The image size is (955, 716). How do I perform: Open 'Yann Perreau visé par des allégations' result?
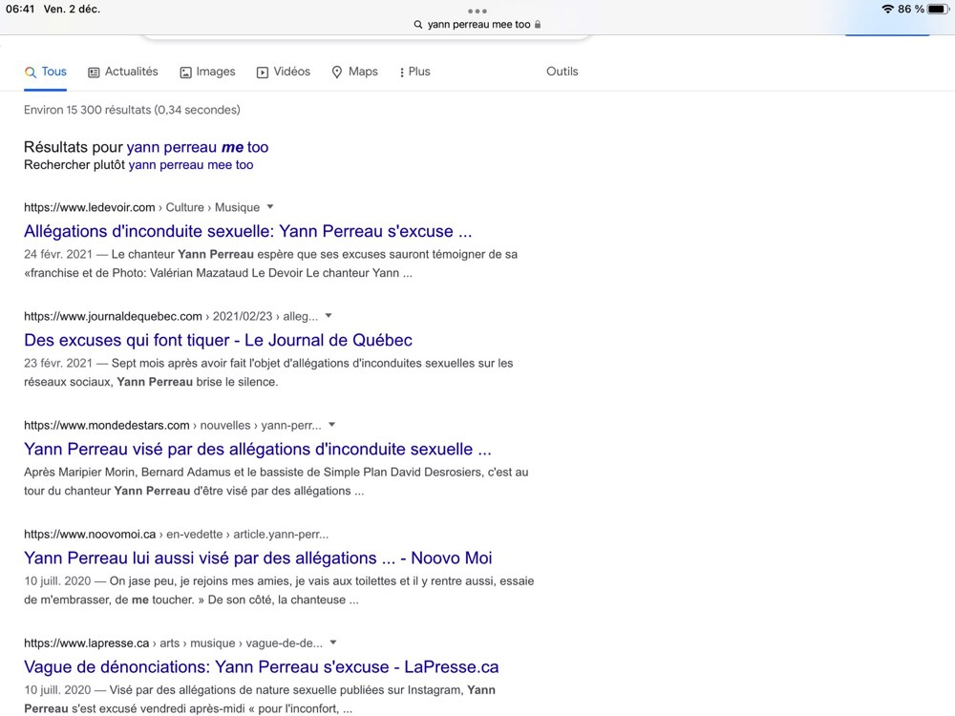tap(258, 450)
